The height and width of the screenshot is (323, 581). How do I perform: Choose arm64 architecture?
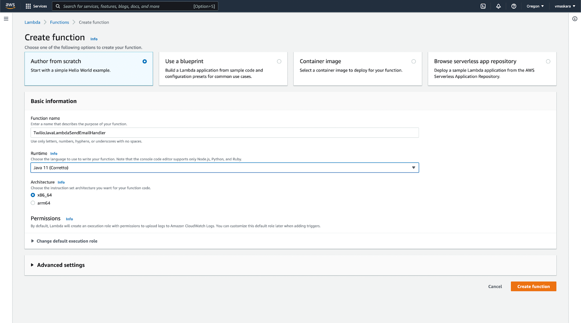click(x=33, y=203)
